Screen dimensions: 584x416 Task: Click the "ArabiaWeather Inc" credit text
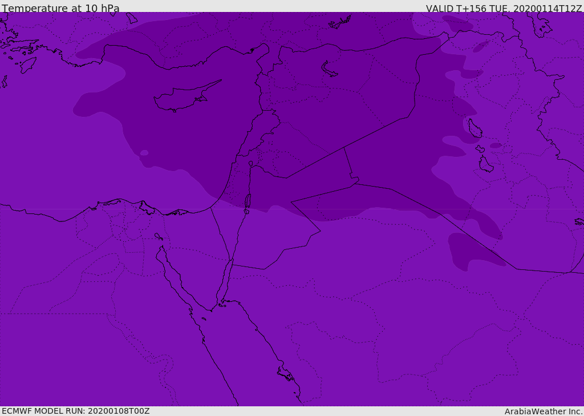pos(543,411)
